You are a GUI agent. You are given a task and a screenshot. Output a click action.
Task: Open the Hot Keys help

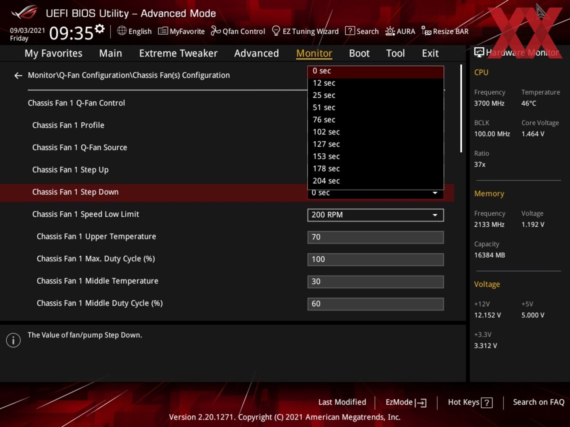pyautogui.click(x=470, y=402)
